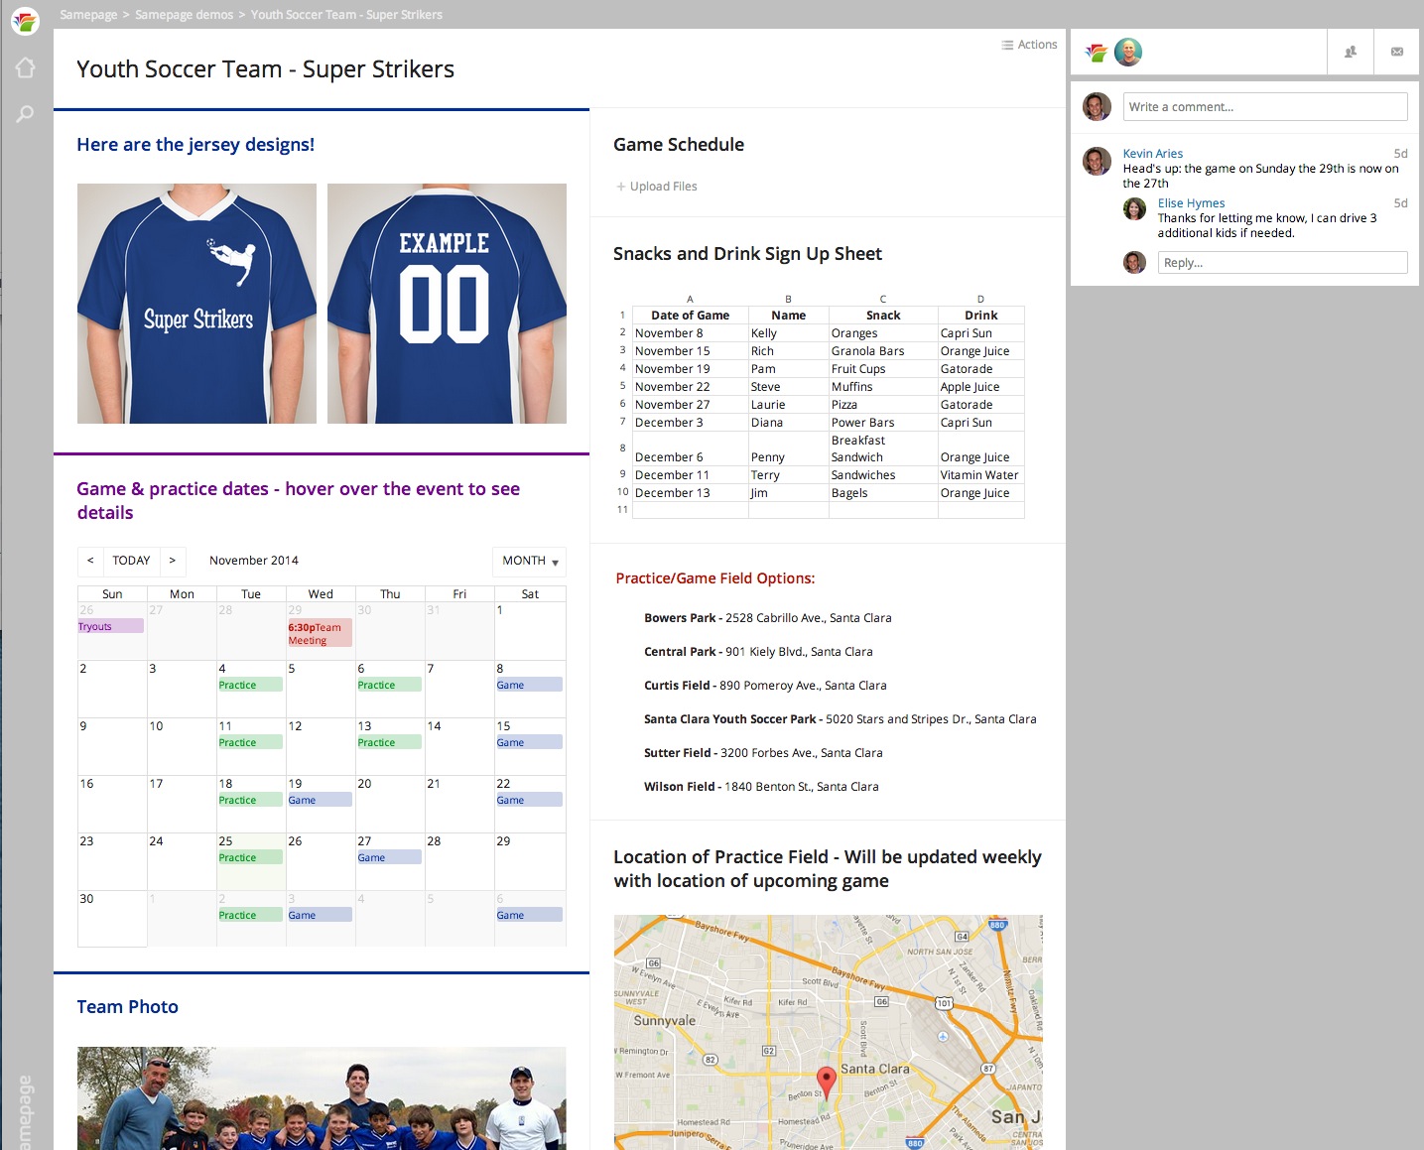Go to previous month in calendar

pos(90,561)
